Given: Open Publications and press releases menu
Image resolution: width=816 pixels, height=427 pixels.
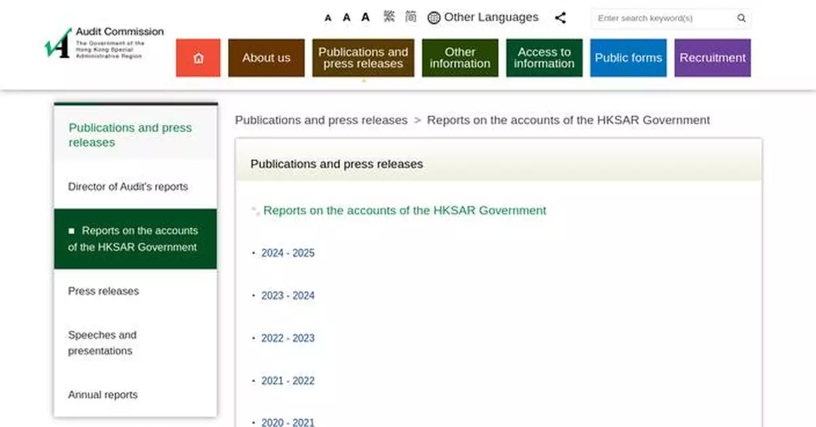Looking at the screenshot, I should (363, 58).
